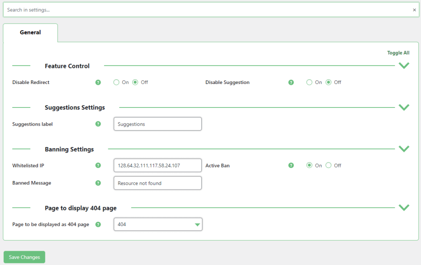Set Disable Redirect to Off
The height and width of the screenshot is (265, 421).
[x=135, y=82]
